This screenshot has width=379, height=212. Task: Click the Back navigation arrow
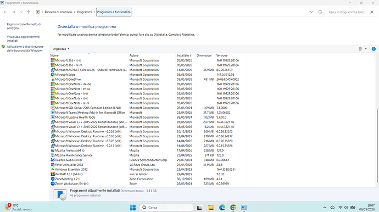(x=5, y=12)
